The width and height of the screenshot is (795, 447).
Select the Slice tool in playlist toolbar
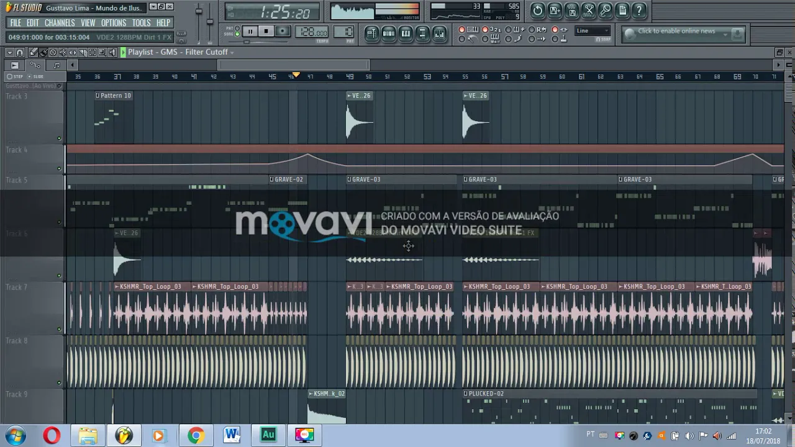pyautogui.click(x=83, y=52)
